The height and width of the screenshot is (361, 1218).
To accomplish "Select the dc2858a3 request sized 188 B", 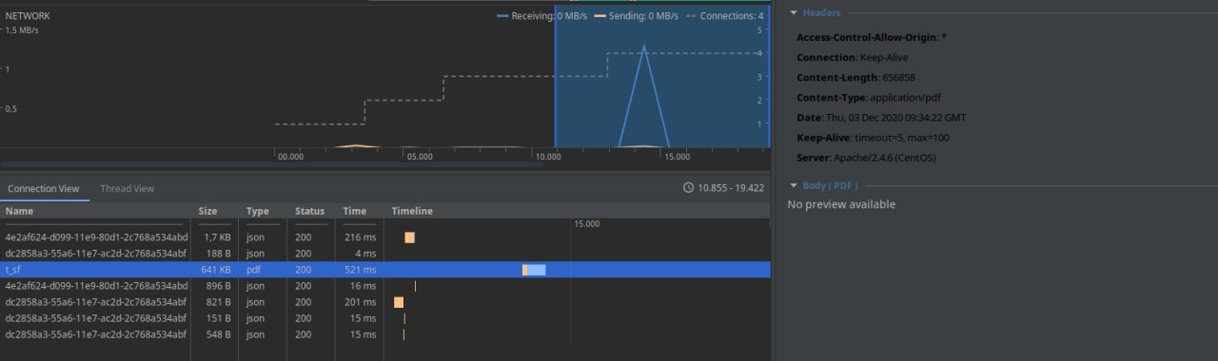I will (x=384, y=254).
